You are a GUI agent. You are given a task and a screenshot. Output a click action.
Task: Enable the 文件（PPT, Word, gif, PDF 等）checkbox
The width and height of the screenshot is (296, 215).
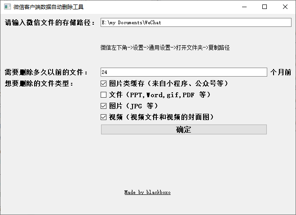tap(103, 95)
